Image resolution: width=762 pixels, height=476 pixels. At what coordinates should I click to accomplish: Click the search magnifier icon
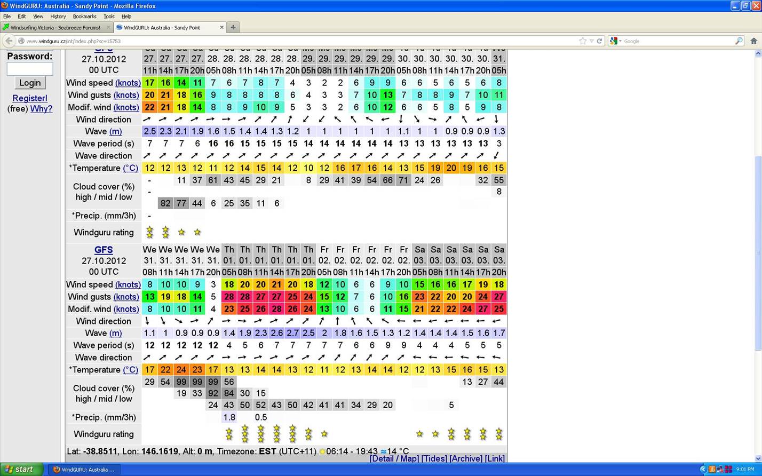click(739, 41)
